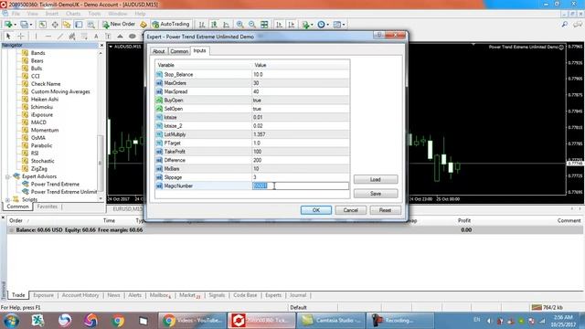
Task: Switch to the Common tab in Expert dialog
Action: click(x=179, y=51)
